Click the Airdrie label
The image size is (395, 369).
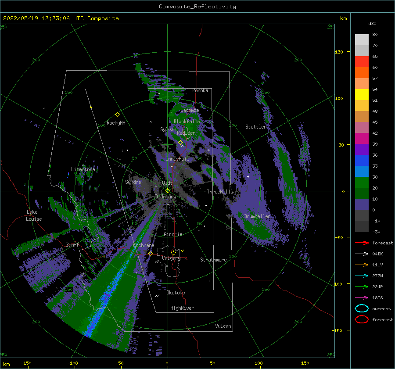tap(173, 234)
